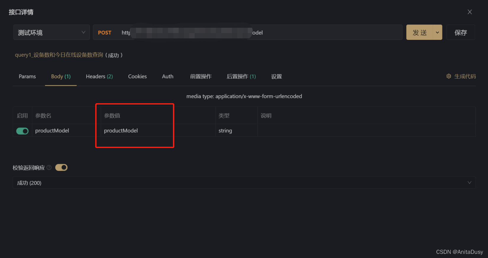
Task: Click the 启用 column header
Action: pyautogui.click(x=22, y=116)
